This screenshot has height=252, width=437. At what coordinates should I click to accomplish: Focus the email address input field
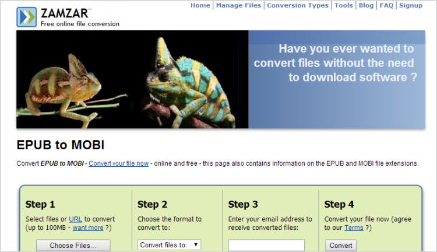pos(266,246)
